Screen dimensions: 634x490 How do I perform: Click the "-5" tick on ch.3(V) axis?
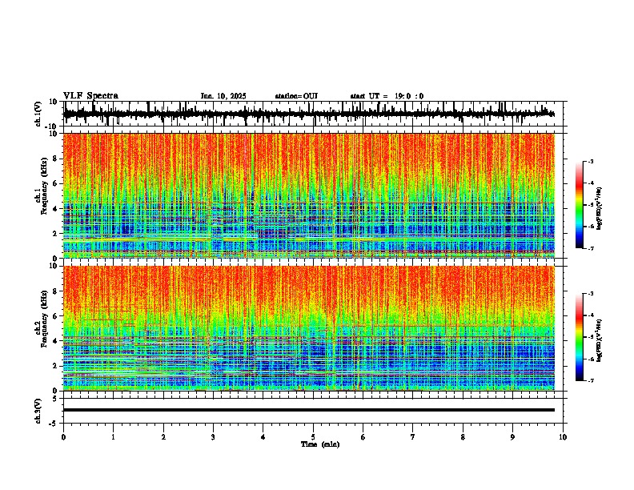(x=54, y=424)
